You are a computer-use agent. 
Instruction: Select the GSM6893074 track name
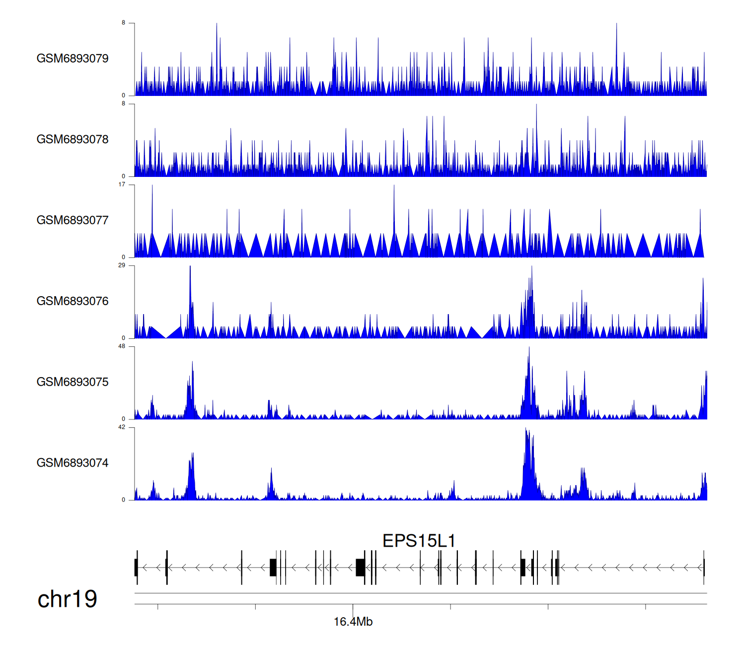tap(73, 463)
